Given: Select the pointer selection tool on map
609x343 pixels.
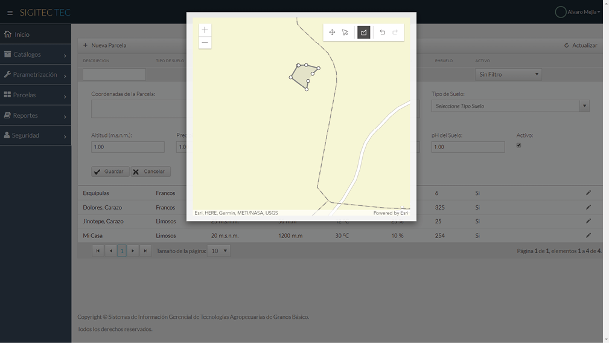Looking at the screenshot, I should click(x=345, y=33).
